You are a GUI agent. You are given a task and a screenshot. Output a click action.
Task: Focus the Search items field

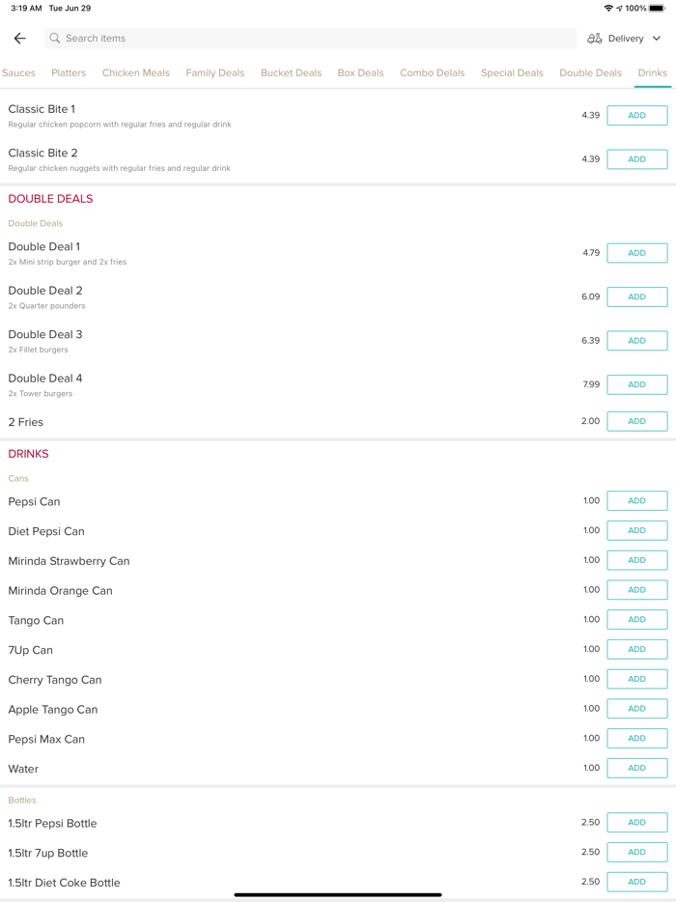[309, 39]
